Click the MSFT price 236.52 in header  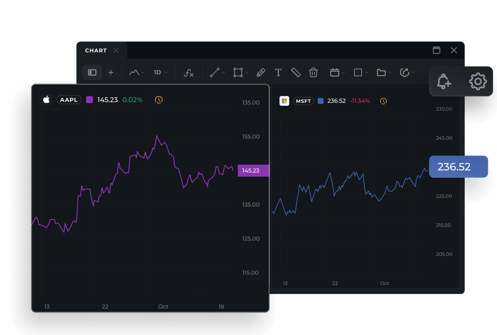coord(336,101)
